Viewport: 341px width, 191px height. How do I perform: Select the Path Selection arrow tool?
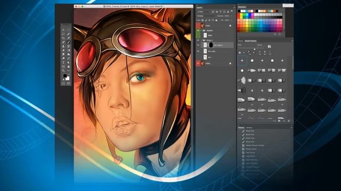(68, 62)
